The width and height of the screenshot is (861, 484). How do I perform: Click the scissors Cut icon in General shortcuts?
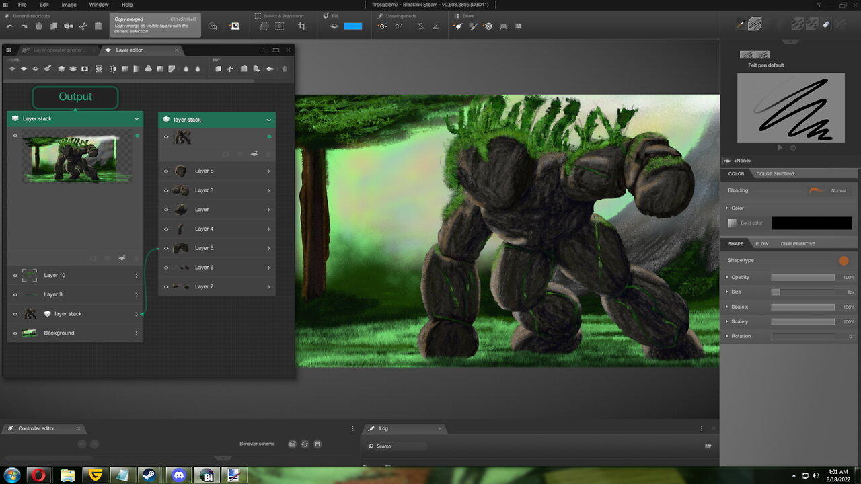83,26
